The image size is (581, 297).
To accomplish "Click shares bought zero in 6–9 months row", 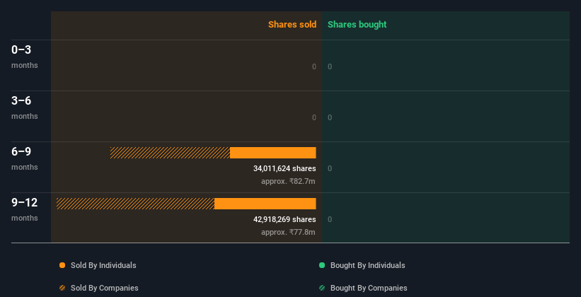I will coord(330,168).
